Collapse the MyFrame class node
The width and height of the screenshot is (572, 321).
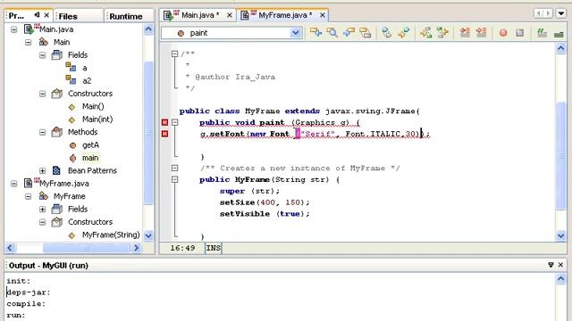coord(28,196)
